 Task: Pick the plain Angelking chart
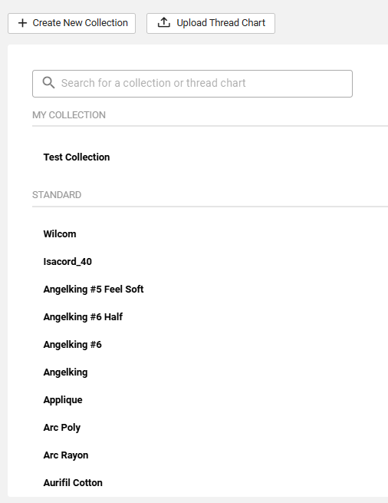tap(66, 372)
